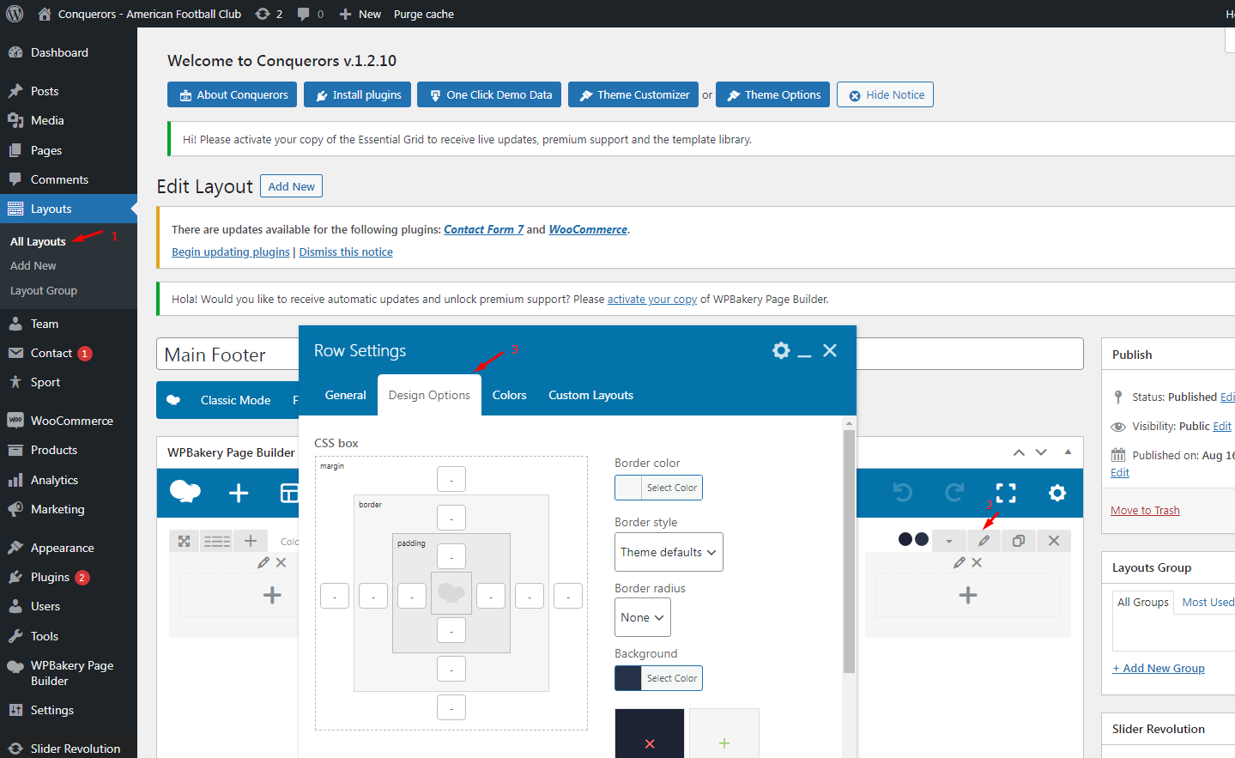1235x758 pixels.
Task: Switch to General tab in Row Settings
Action: pyautogui.click(x=345, y=395)
